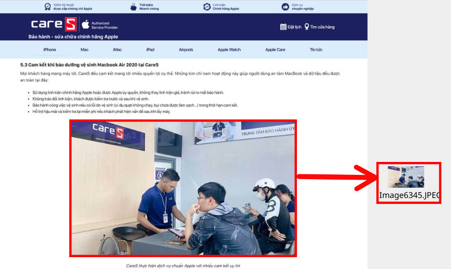Open the Airpods navigation item
Image resolution: width=451 pixels, height=269 pixels.
[x=186, y=49]
